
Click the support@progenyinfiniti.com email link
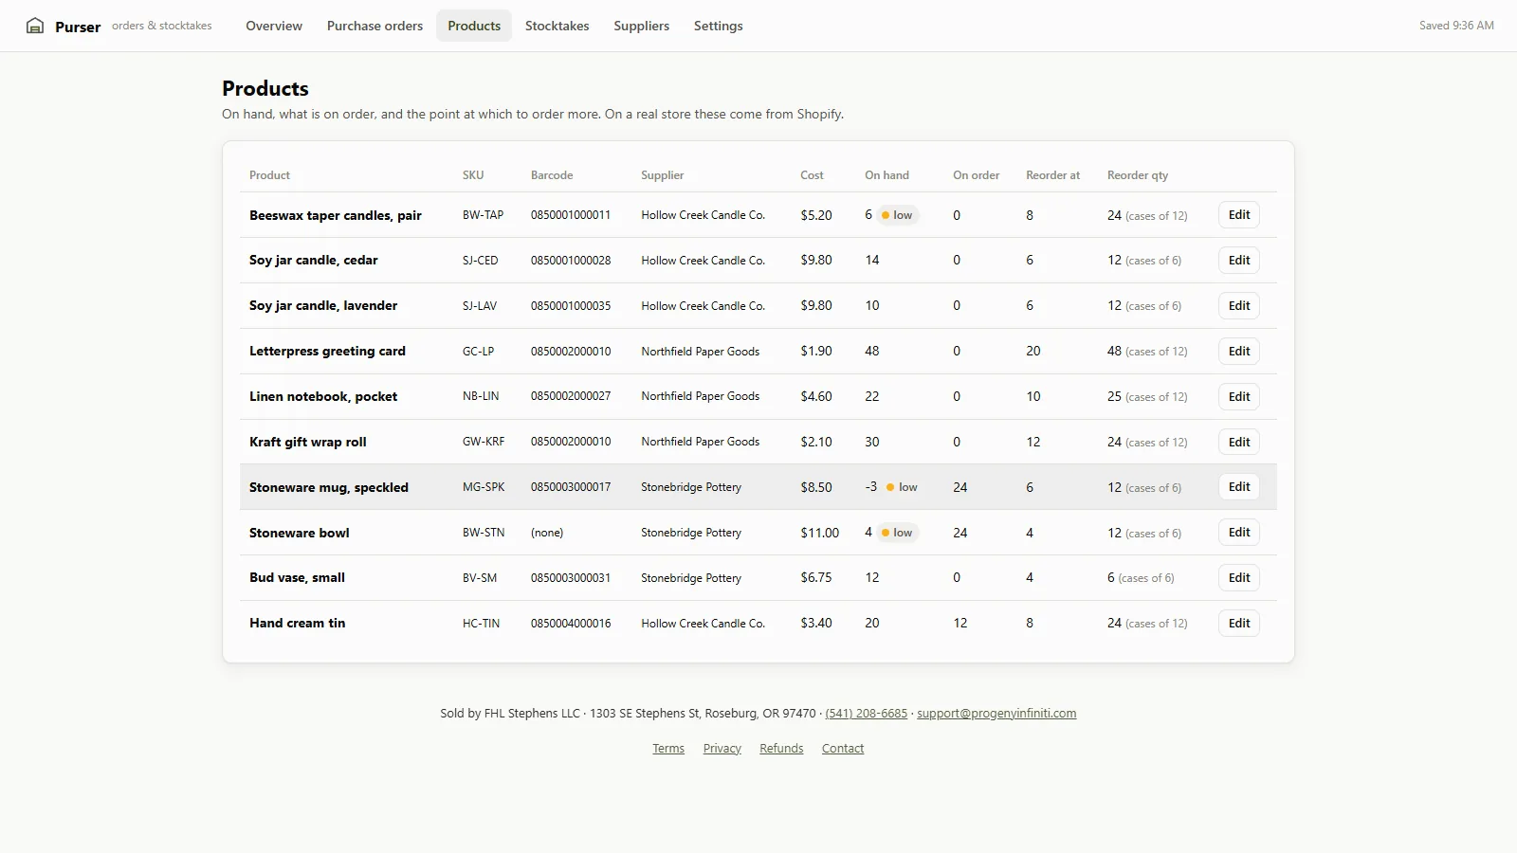coord(996,714)
